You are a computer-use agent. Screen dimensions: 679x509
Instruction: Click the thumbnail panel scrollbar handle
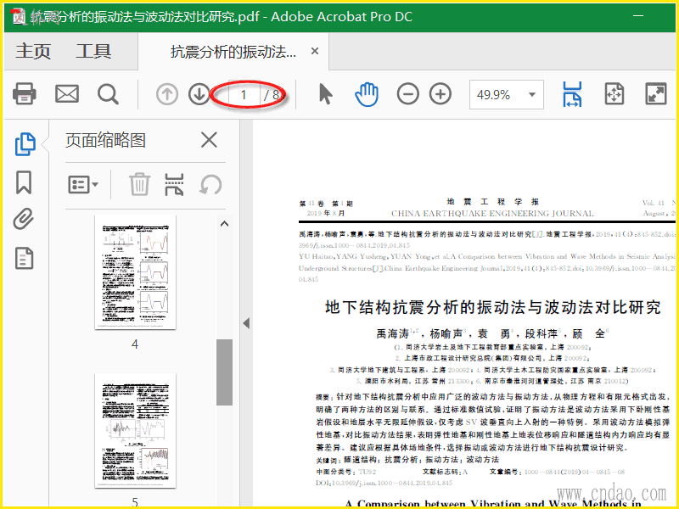(224, 372)
